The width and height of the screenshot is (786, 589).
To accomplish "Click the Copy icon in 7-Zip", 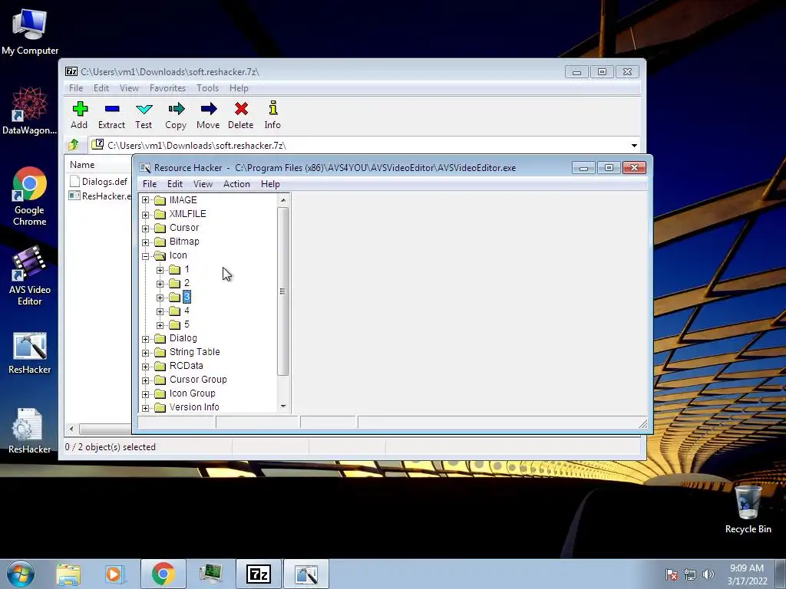I will click(176, 115).
